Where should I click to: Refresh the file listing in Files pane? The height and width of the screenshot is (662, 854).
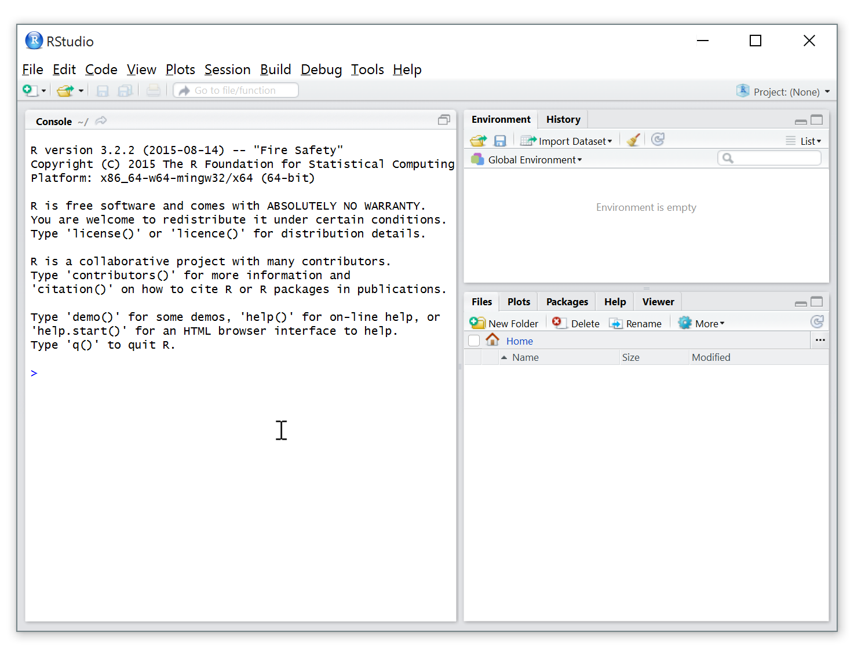[817, 322]
